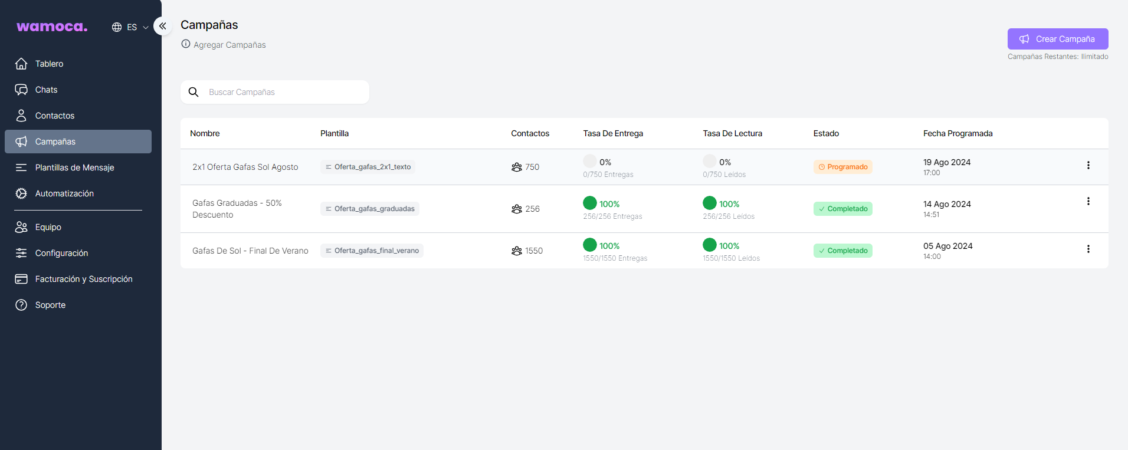
Task: Click the wamoca logo
Action: point(52,27)
